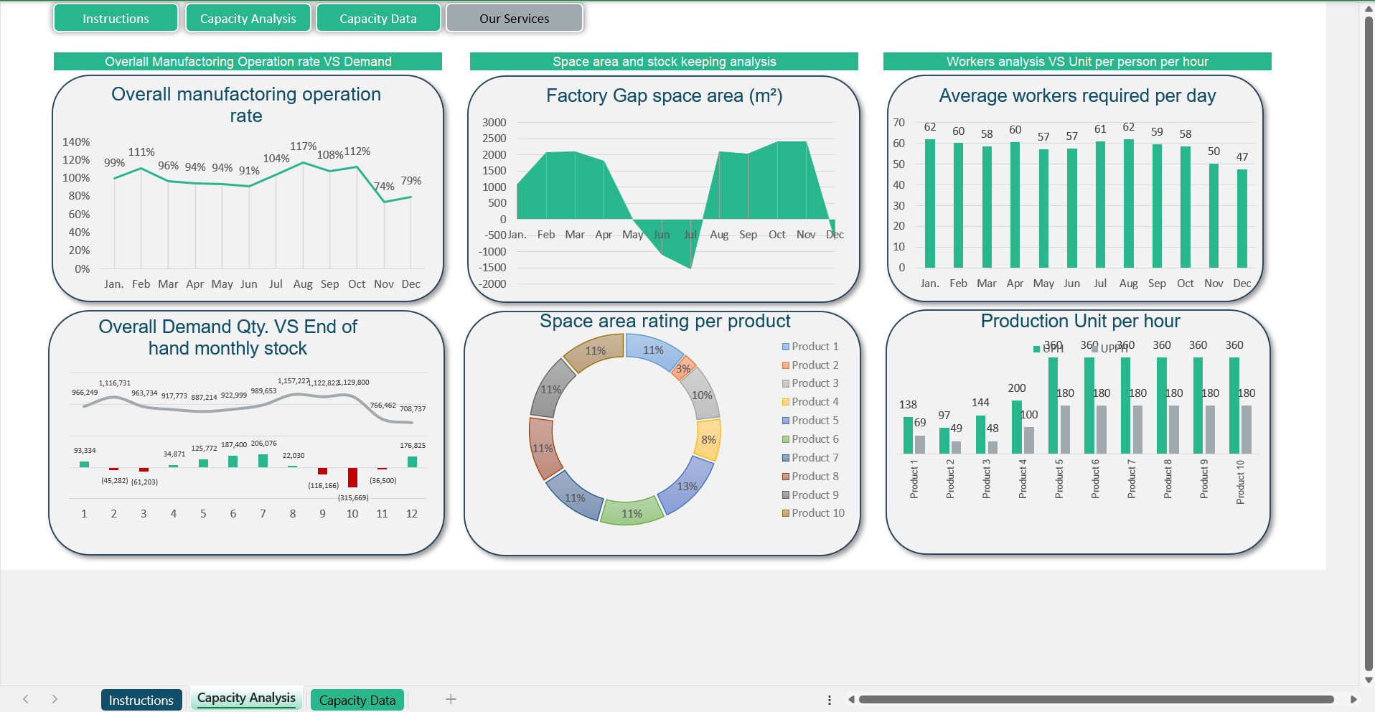Switch to the Capacity Data sheet tab at bottom
This screenshot has height=712, width=1375.
click(x=357, y=700)
